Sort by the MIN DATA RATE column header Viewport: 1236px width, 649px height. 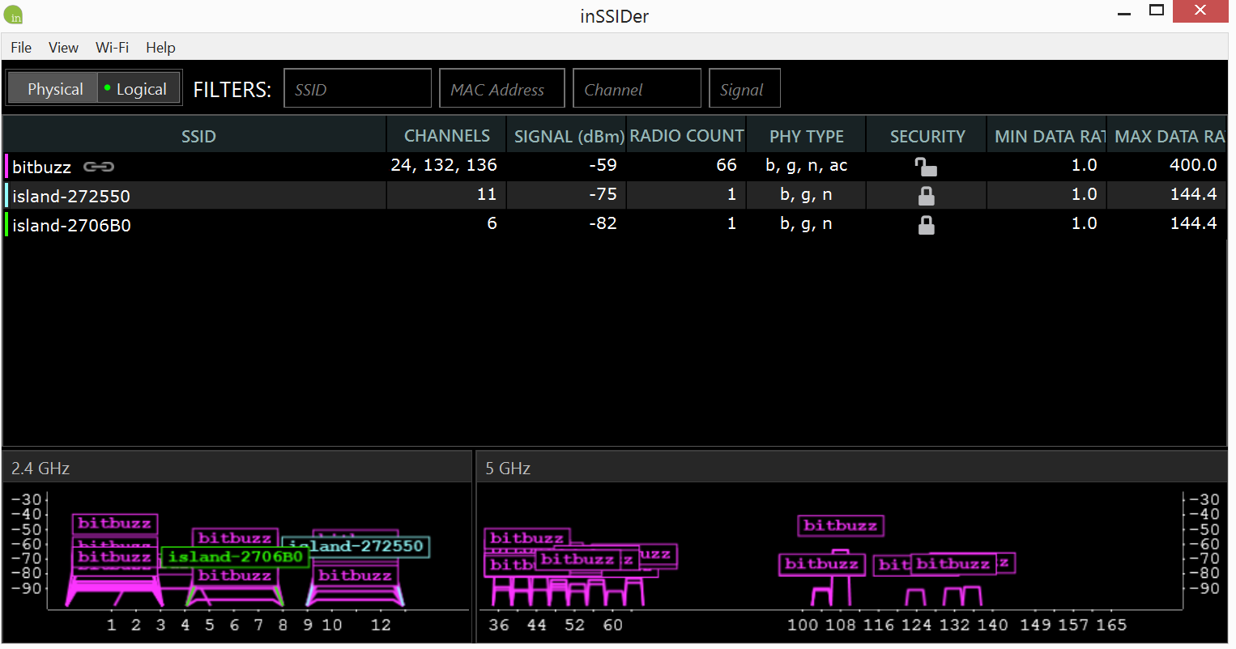coord(1046,136)
